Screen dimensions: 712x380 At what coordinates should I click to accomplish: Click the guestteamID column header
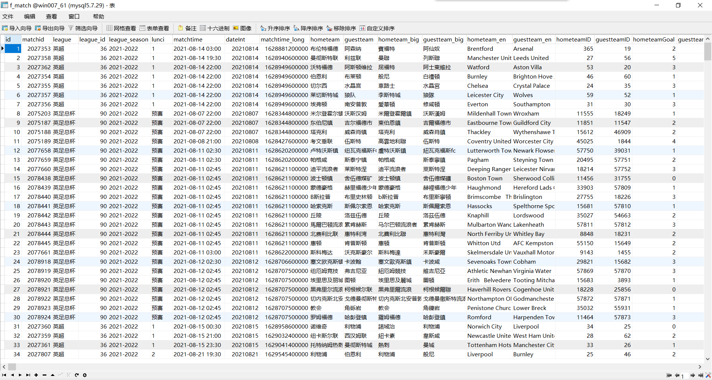pyautogui.click(x=613, y=39)
